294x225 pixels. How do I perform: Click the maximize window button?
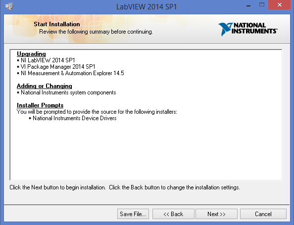[262, 5]
